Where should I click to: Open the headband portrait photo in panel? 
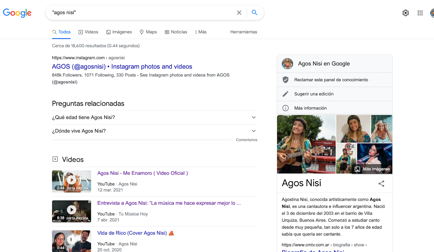point(353,129)
